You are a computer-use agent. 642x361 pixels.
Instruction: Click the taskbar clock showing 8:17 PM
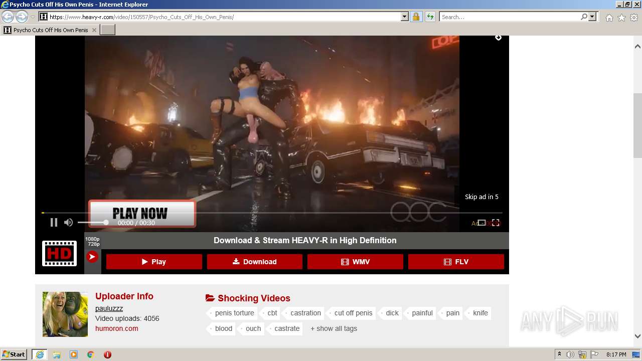(x=616, y=354)
